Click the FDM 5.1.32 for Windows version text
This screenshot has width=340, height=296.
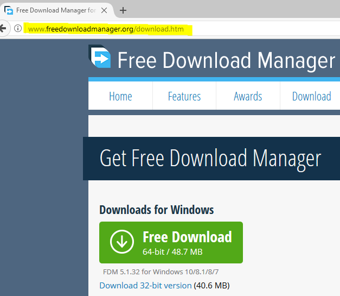[x=161, y=272]
